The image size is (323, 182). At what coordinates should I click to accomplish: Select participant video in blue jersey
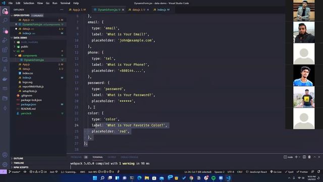pos(304,75)
